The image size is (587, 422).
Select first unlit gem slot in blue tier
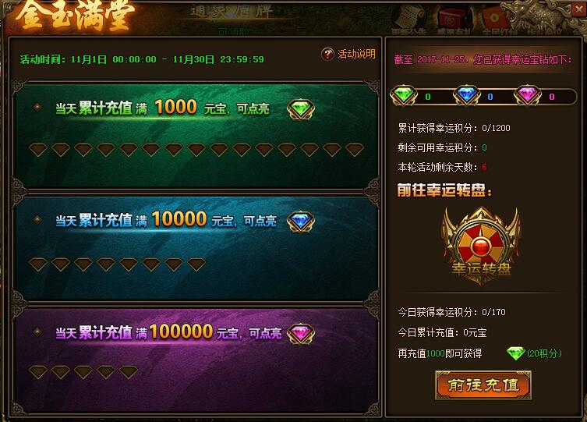(x=38, y=264)
